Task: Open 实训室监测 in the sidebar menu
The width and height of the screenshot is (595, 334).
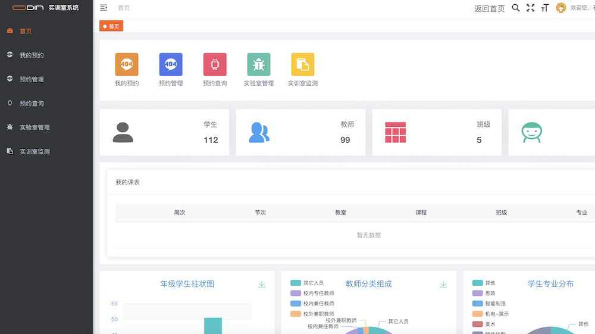Action: pyautogui.click(x=46, y=151)
